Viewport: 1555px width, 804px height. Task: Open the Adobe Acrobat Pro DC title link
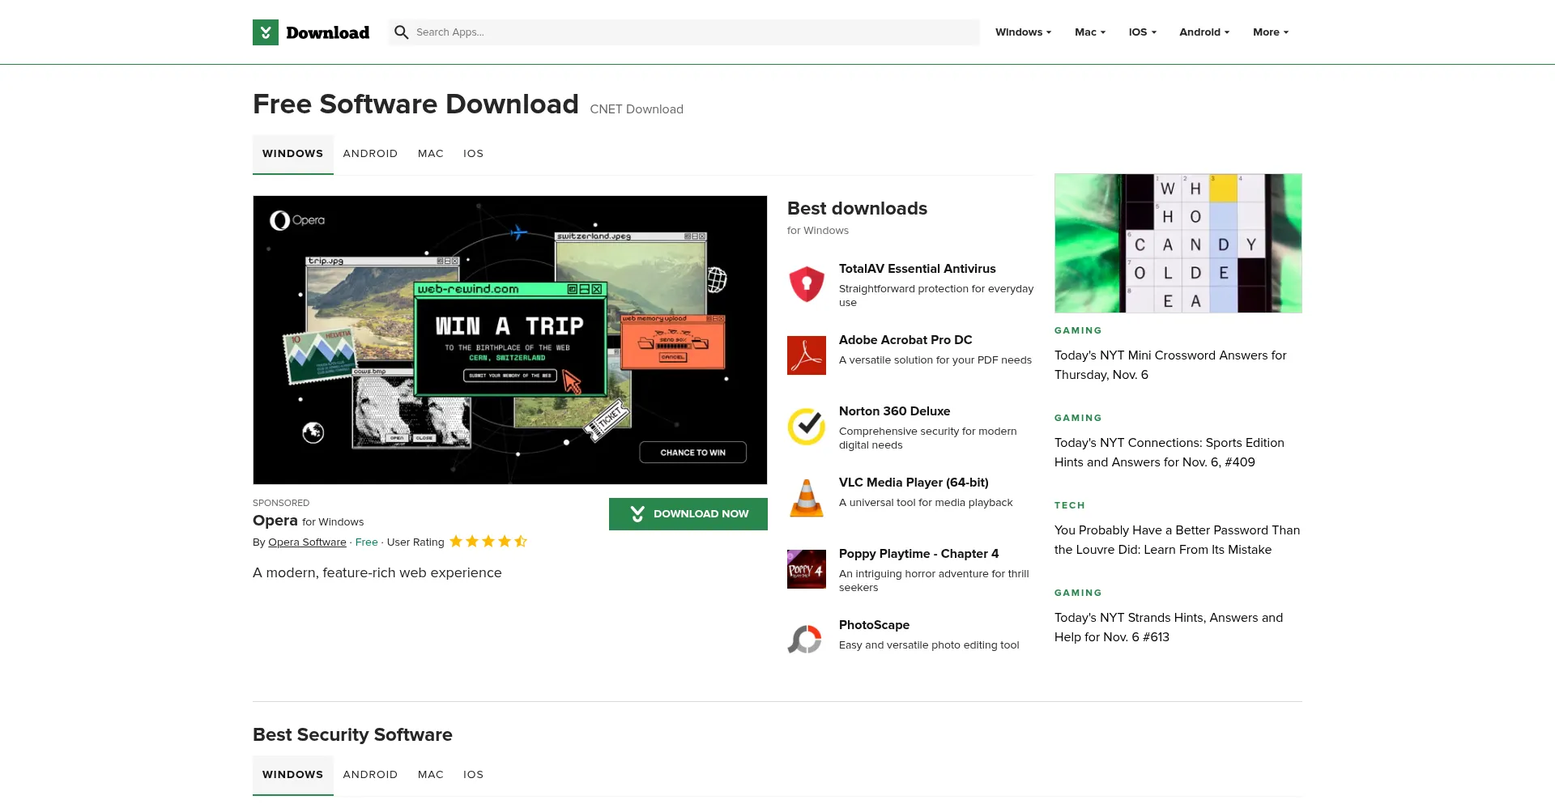[905, 340]
